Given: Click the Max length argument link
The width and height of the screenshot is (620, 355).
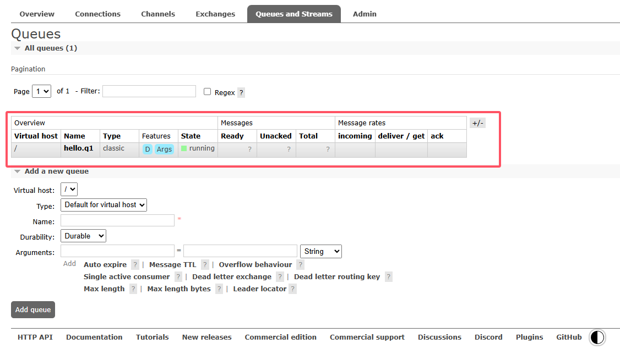Looking at the screenshot, I should [x=105, y=289].
